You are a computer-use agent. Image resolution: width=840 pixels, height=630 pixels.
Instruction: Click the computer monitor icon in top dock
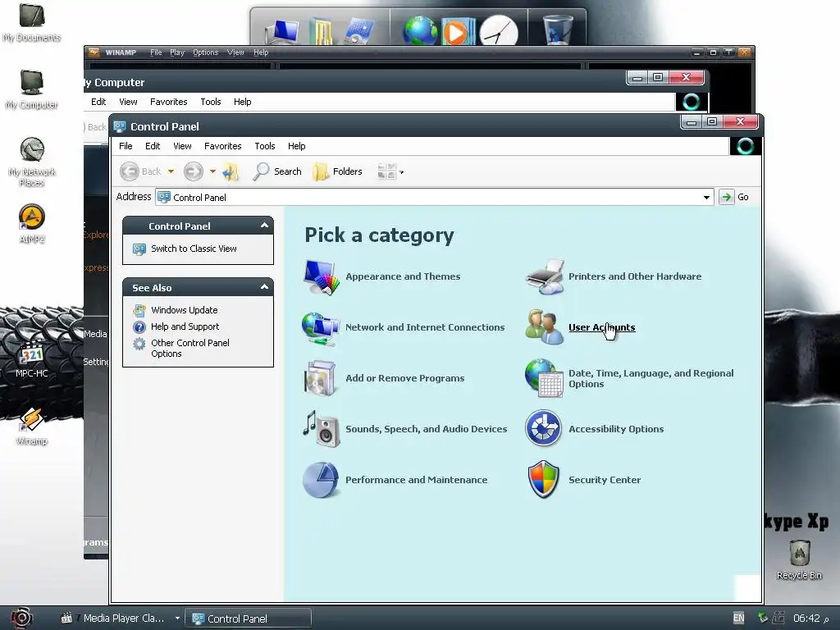(283, 31)
